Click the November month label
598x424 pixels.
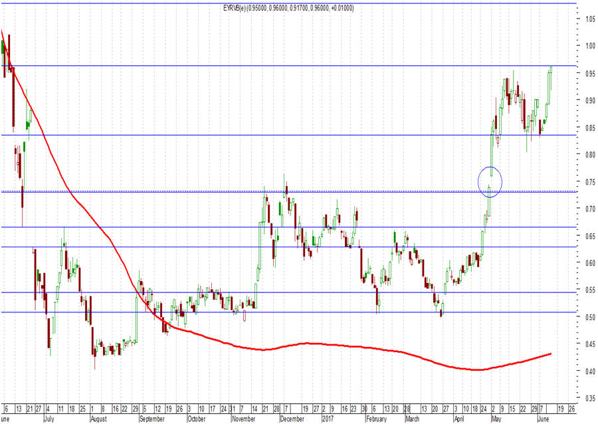coord(243,419)
